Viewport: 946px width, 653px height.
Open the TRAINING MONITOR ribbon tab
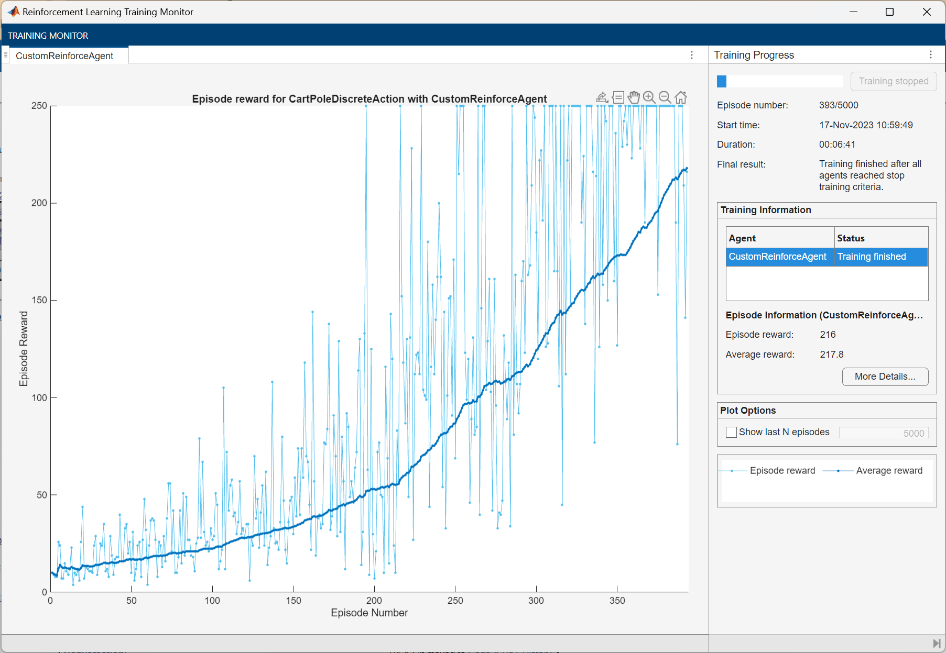click(48, 36)
